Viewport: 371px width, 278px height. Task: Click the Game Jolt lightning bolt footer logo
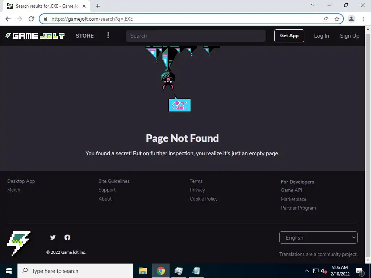pyautogui.click(x=19, y=244)
